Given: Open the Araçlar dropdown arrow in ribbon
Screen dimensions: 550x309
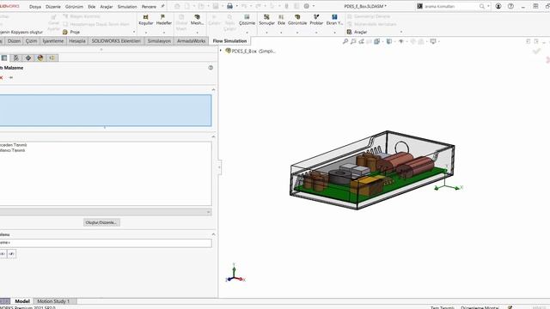Looking at the screenshot, I should tap(401, 32).
